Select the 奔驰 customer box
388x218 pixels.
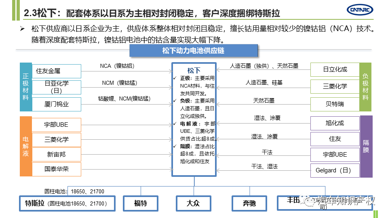(249, 203)
